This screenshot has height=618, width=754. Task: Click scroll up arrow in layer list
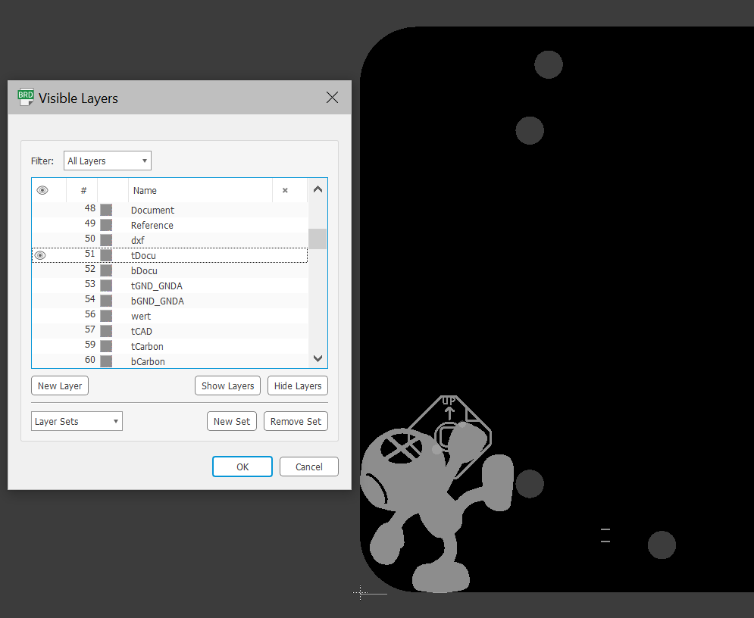[318, 189]
